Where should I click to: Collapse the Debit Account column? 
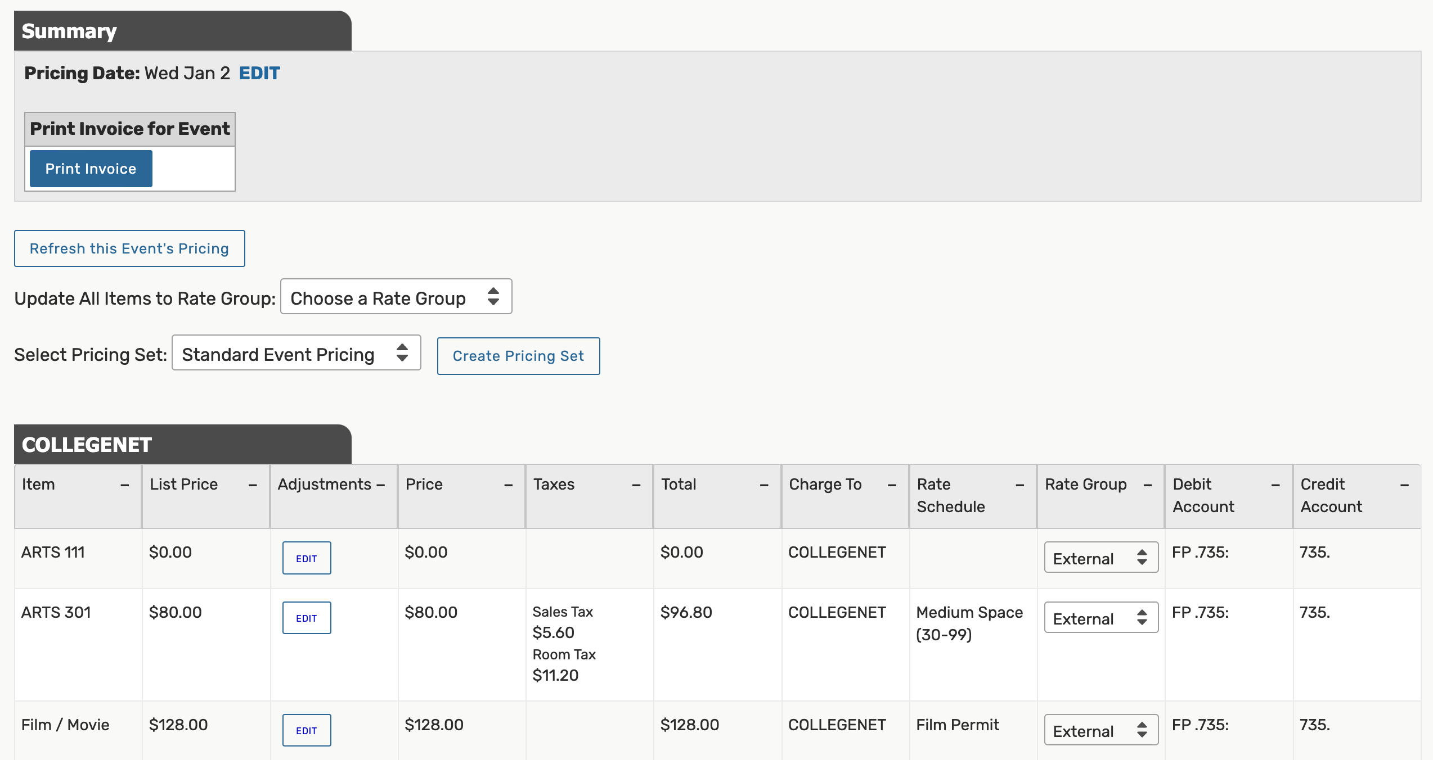(1275, 485)
